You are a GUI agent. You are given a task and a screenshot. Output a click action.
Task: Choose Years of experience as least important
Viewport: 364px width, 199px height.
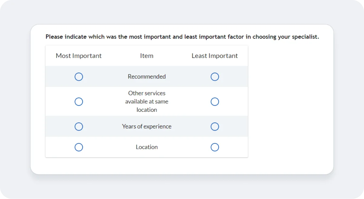tap(215, 126)
